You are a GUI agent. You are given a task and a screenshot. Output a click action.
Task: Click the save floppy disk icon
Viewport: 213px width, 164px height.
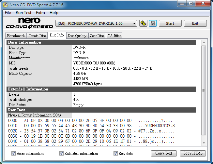tap(153, 23)
